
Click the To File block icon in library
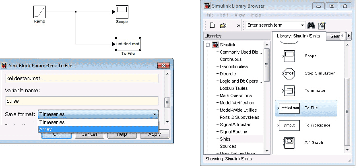289,108
